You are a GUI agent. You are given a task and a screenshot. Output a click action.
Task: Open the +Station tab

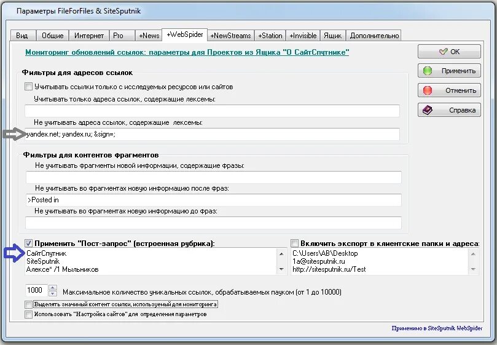coord(270,36)
